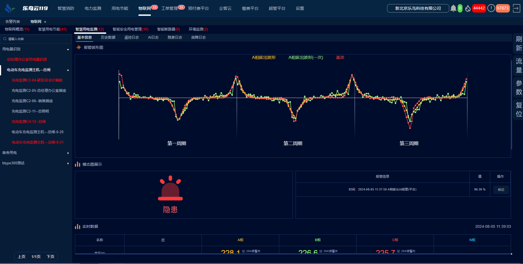Click the logout exit icon
The height and width of the screenshot is (264, 523).
pos(516,8)
